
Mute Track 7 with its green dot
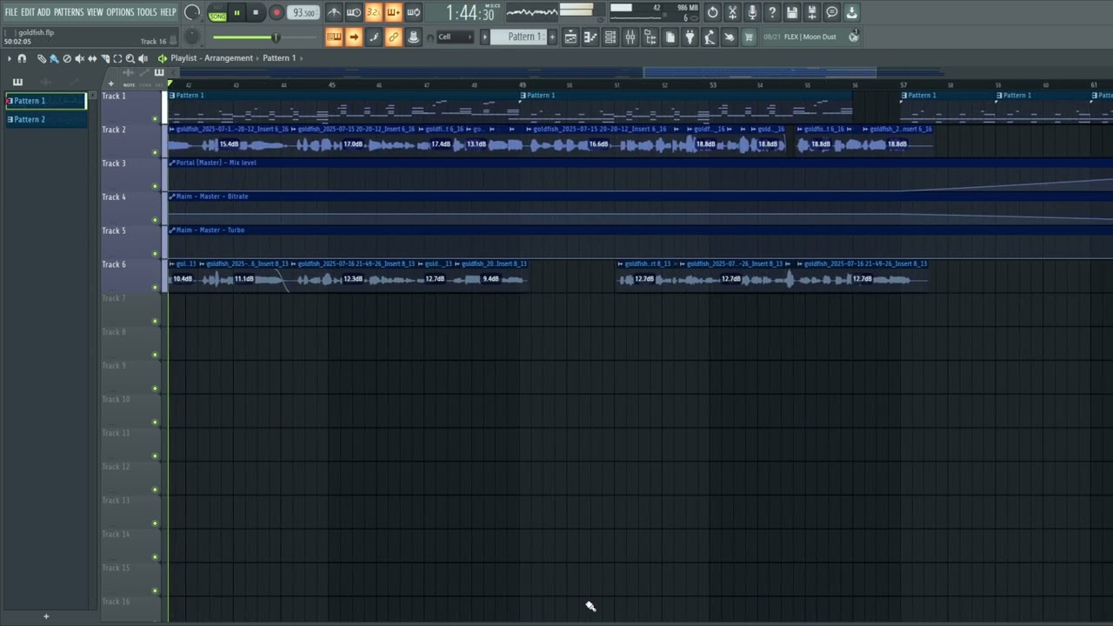click(x=156, y=322)
